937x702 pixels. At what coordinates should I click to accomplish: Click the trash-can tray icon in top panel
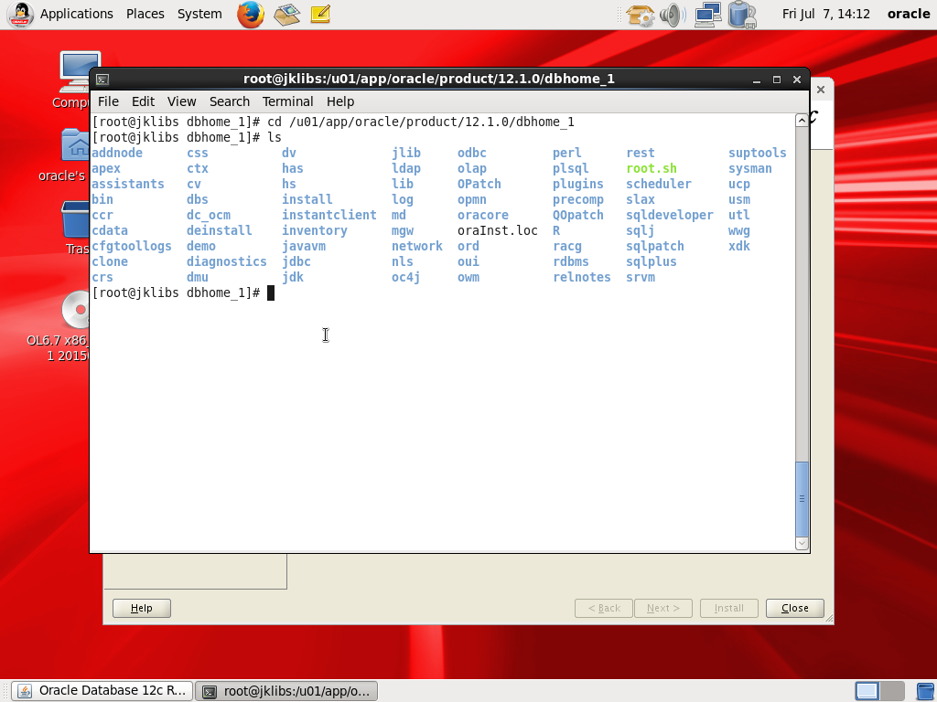(741, 15)
